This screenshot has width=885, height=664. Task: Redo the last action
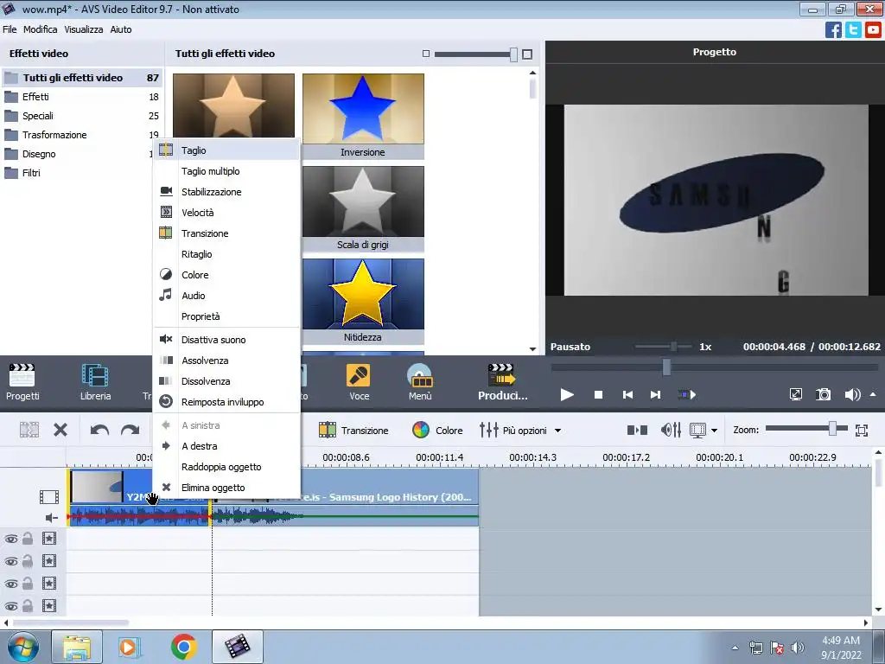point(131,431)
